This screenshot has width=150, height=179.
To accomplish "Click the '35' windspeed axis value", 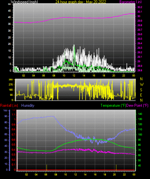I will (9, 24).
